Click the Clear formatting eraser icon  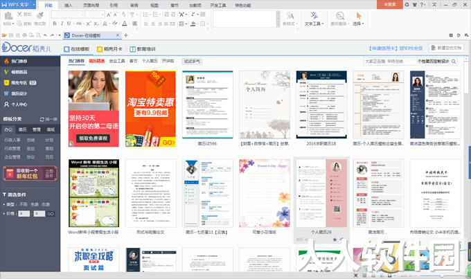(x=124, y=15)
